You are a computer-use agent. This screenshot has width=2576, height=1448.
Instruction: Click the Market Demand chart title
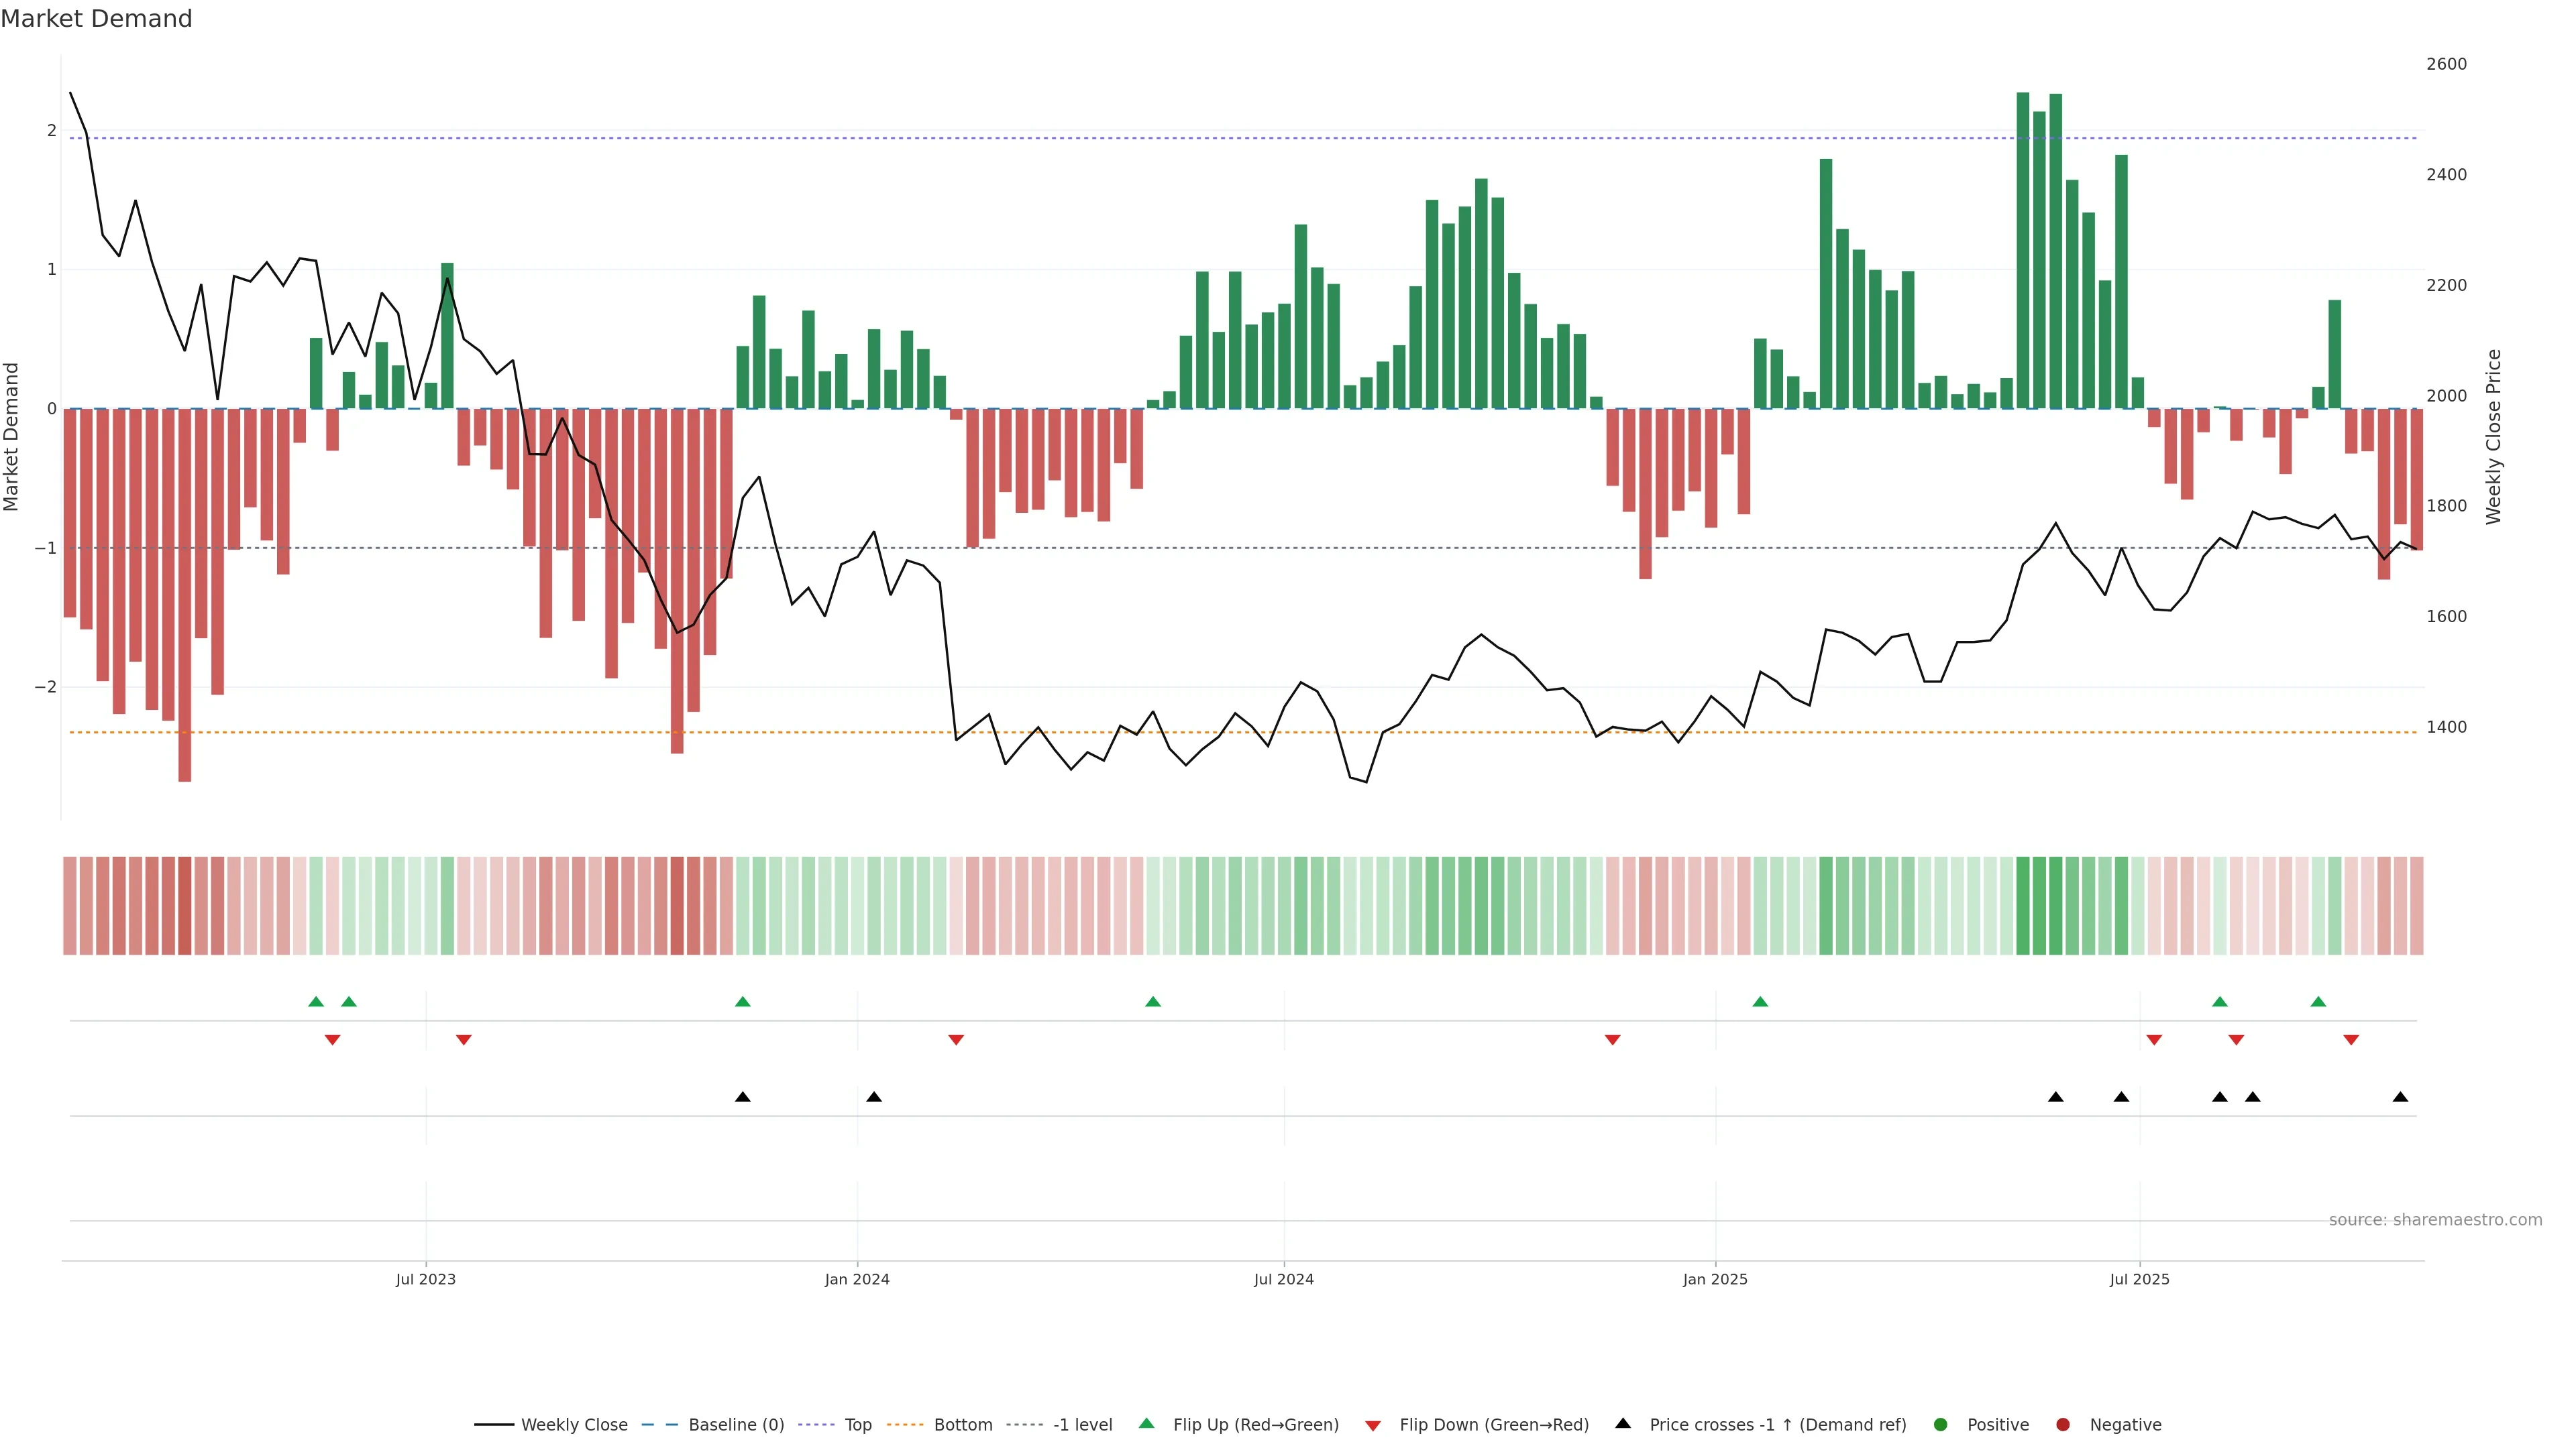pyautogui.click(x=96, y=19)
